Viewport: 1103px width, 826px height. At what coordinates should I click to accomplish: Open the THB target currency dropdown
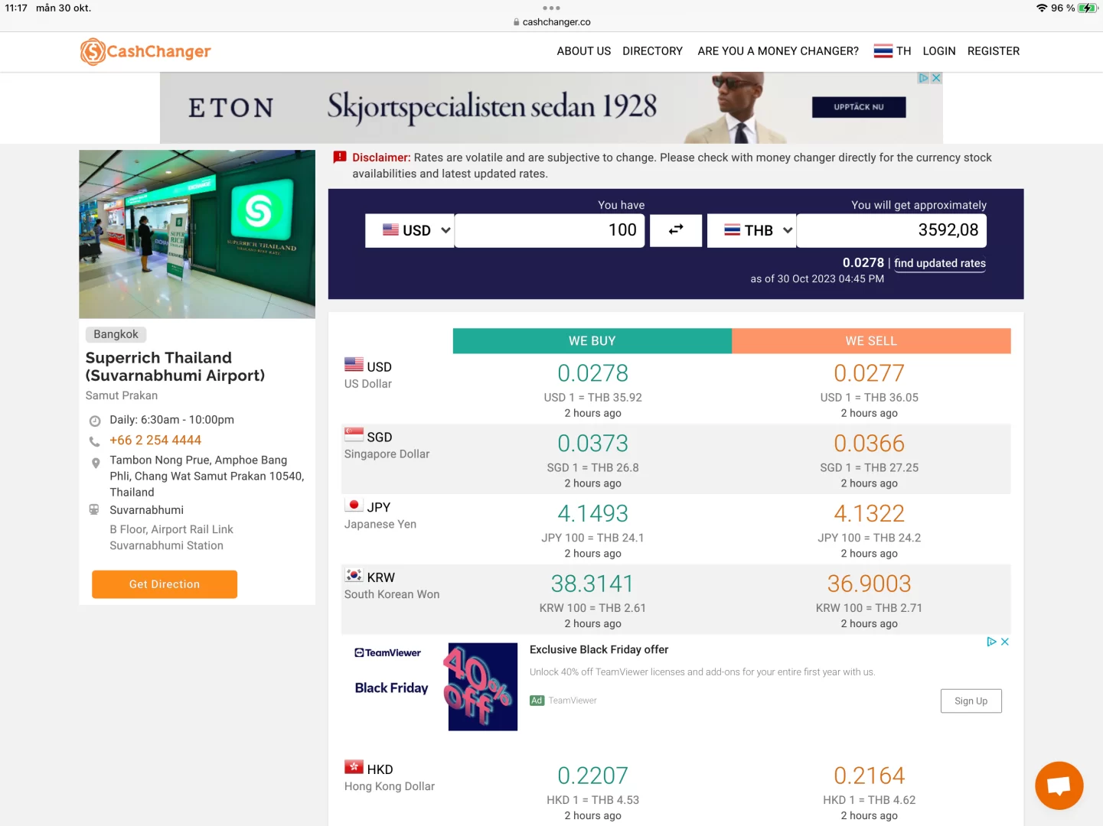[x=752, y=230]
